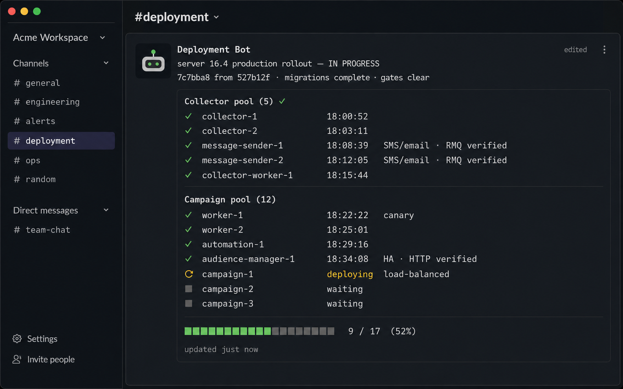Open the #deployment channel header dropdown
The image size is (623, 389).
pyautogui.click(x=216, y=17)
